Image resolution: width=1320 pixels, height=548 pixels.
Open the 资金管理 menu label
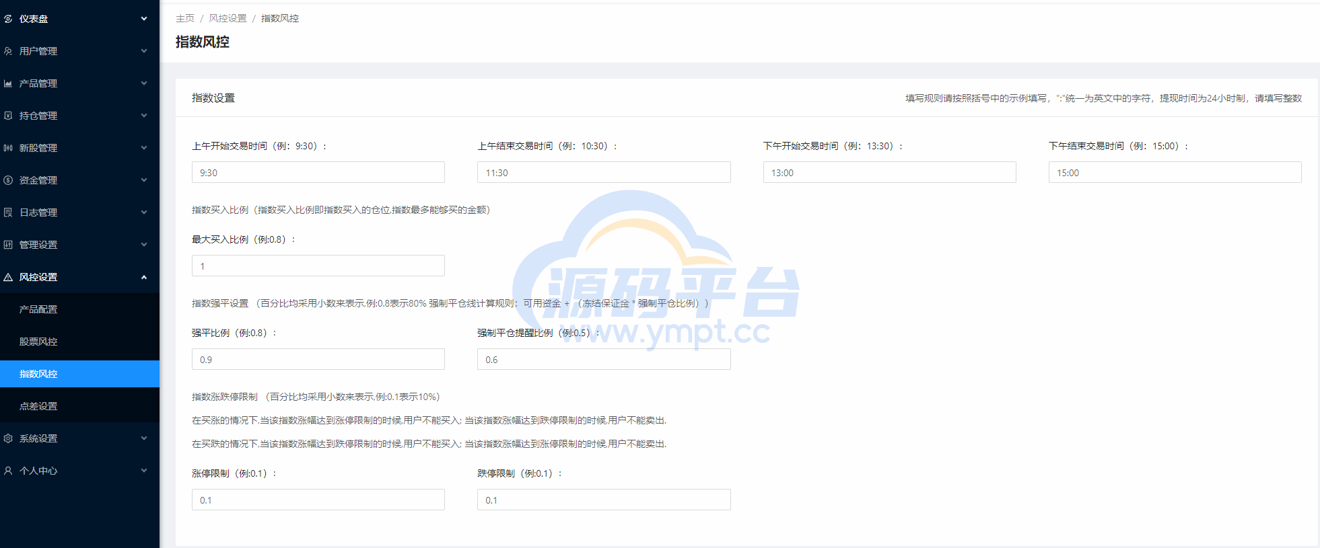tap(38, 180)
